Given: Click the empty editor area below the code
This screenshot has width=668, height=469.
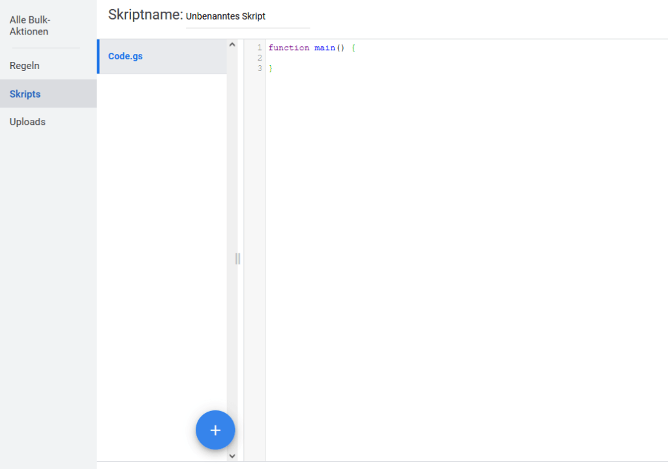Looking at the screenshot, I should pos(457,261).
